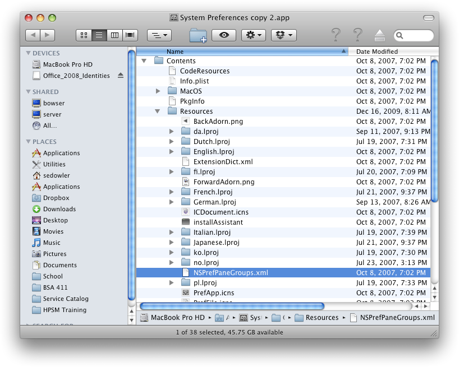Viewport: 459px width, 367px height.
Task: Switch to Cover Flow view
Action: (x=130, y=35)
